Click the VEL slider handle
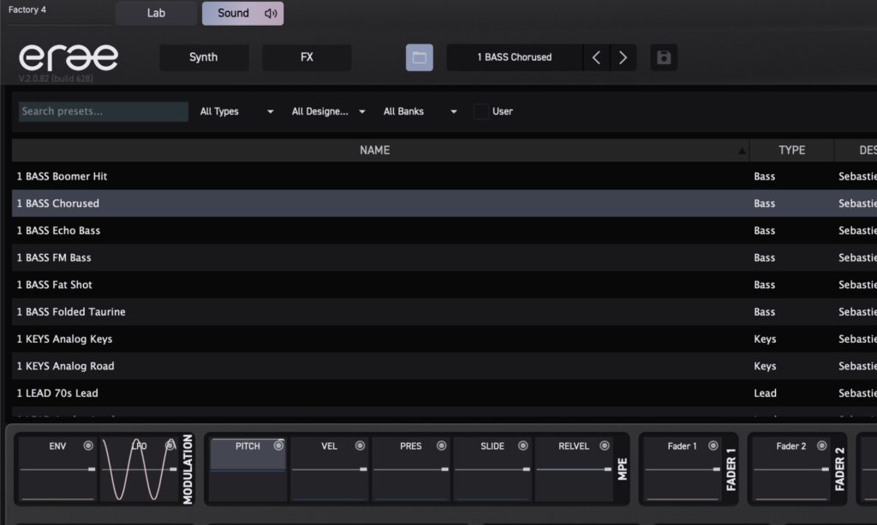The image size is (877, 525). point(363,469)
